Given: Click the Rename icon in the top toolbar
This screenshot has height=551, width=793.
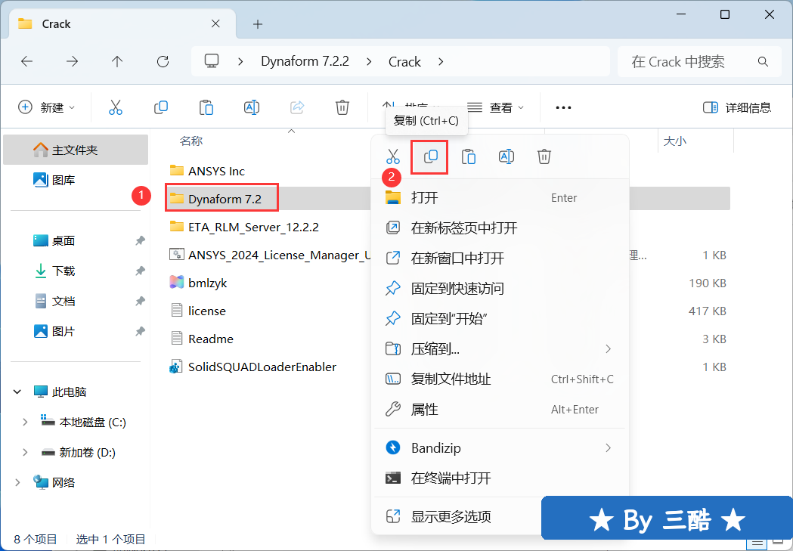Looking at the screenshot, I should (251, 107).
